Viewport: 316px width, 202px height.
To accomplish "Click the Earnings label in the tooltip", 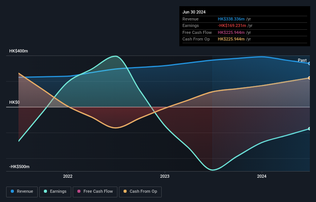I will pos(191,25).
